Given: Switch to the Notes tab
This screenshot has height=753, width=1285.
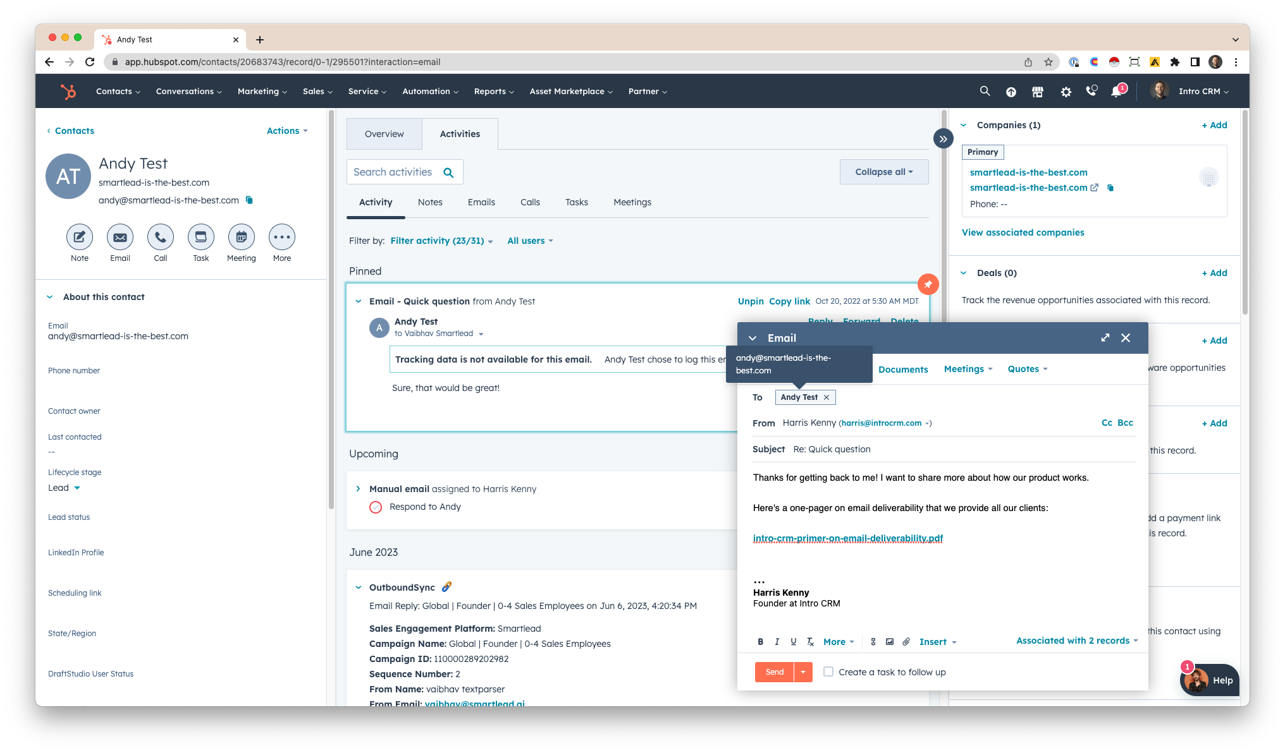Looking at the screenshot, I should (430, 202).
